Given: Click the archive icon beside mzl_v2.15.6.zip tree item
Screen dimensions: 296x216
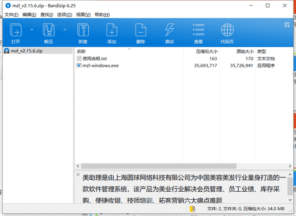Looking at the screenshot, I should pos(7,51).
